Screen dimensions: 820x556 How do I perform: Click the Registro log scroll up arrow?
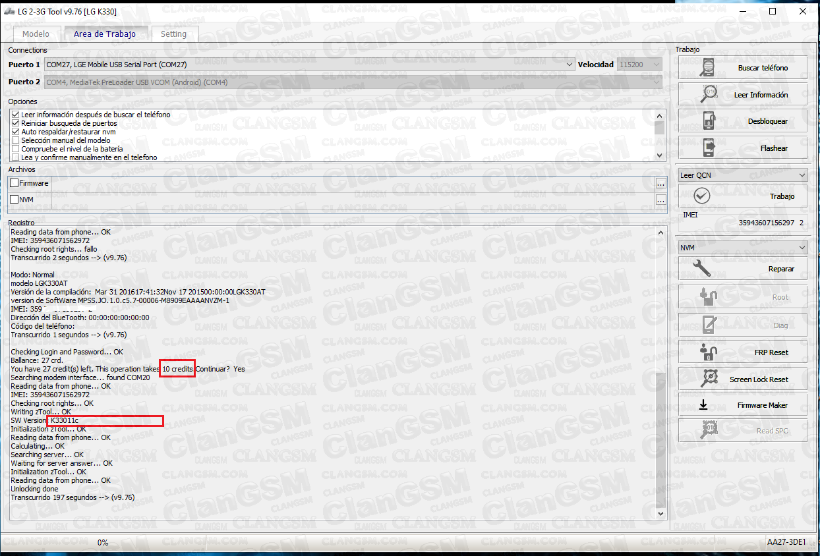[x=661, y=233]
